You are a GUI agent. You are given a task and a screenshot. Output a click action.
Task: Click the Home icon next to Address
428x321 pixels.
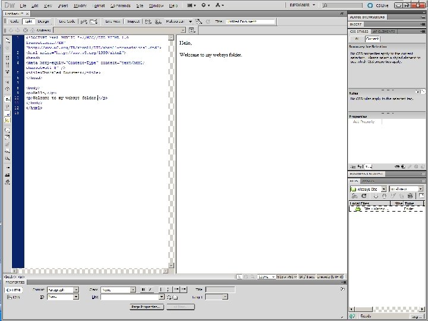tap(33, 30)
